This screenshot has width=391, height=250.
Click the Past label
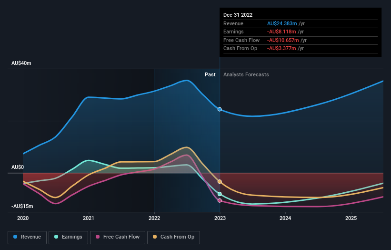(210, 75)
